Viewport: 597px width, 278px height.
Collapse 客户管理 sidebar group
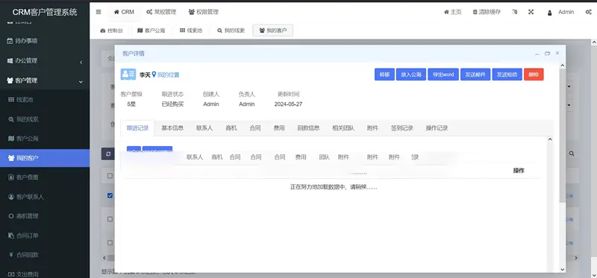click(x=45, y=80)
